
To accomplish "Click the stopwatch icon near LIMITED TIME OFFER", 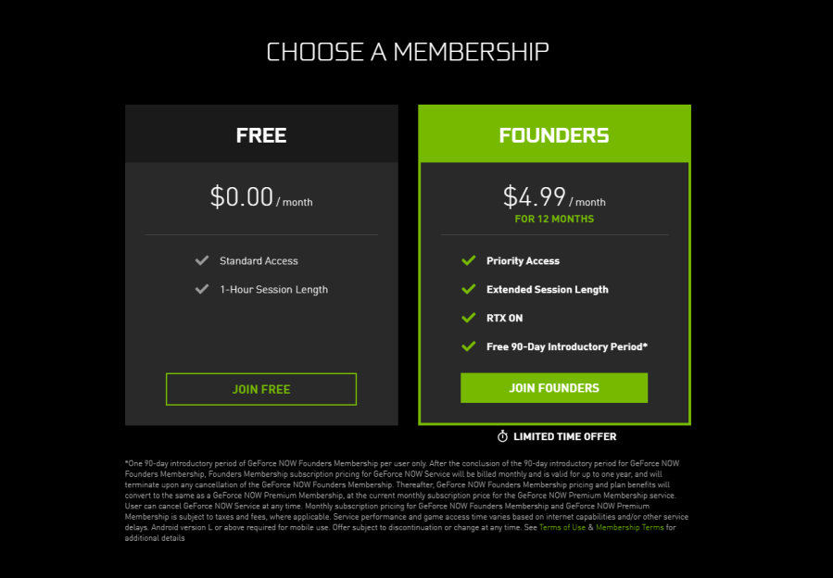I will [x=501, y=436].
